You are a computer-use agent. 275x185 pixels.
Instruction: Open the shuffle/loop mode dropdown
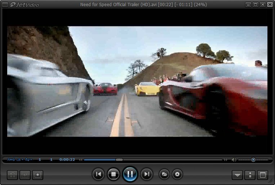point(28,159)
